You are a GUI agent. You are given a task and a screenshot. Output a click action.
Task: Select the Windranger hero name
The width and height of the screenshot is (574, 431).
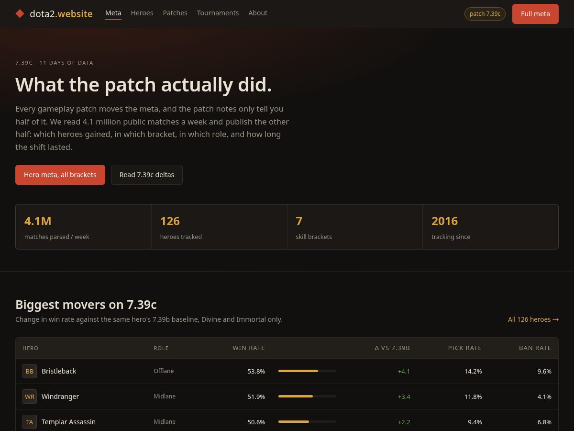coord(60,397)
